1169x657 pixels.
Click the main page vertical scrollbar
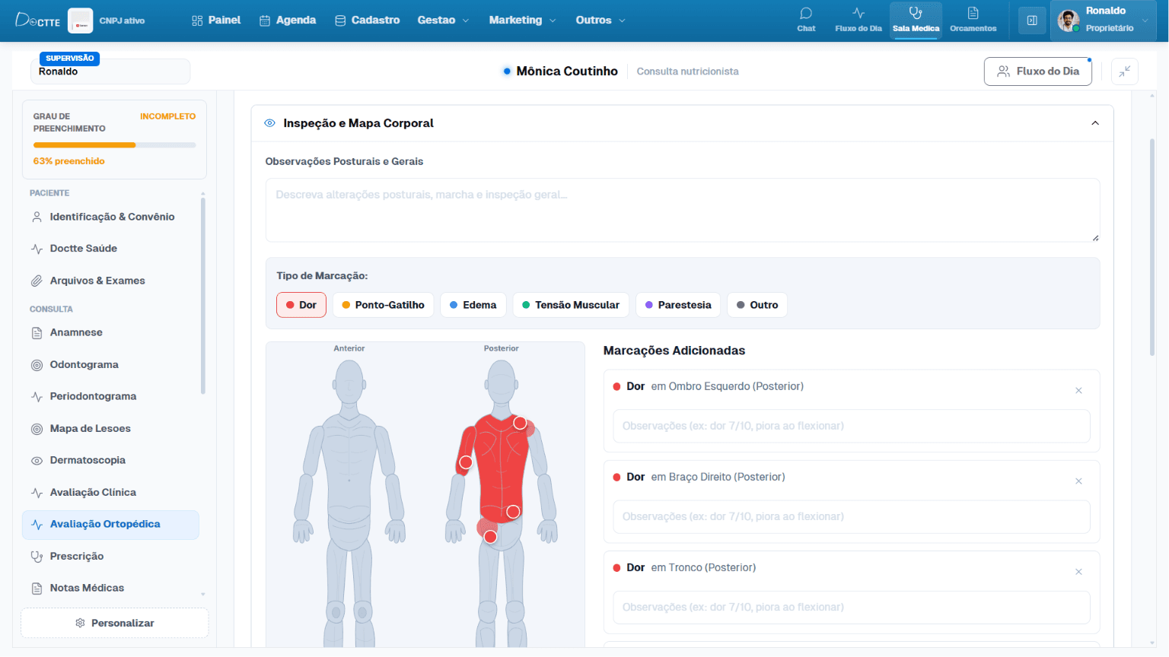1152,247
